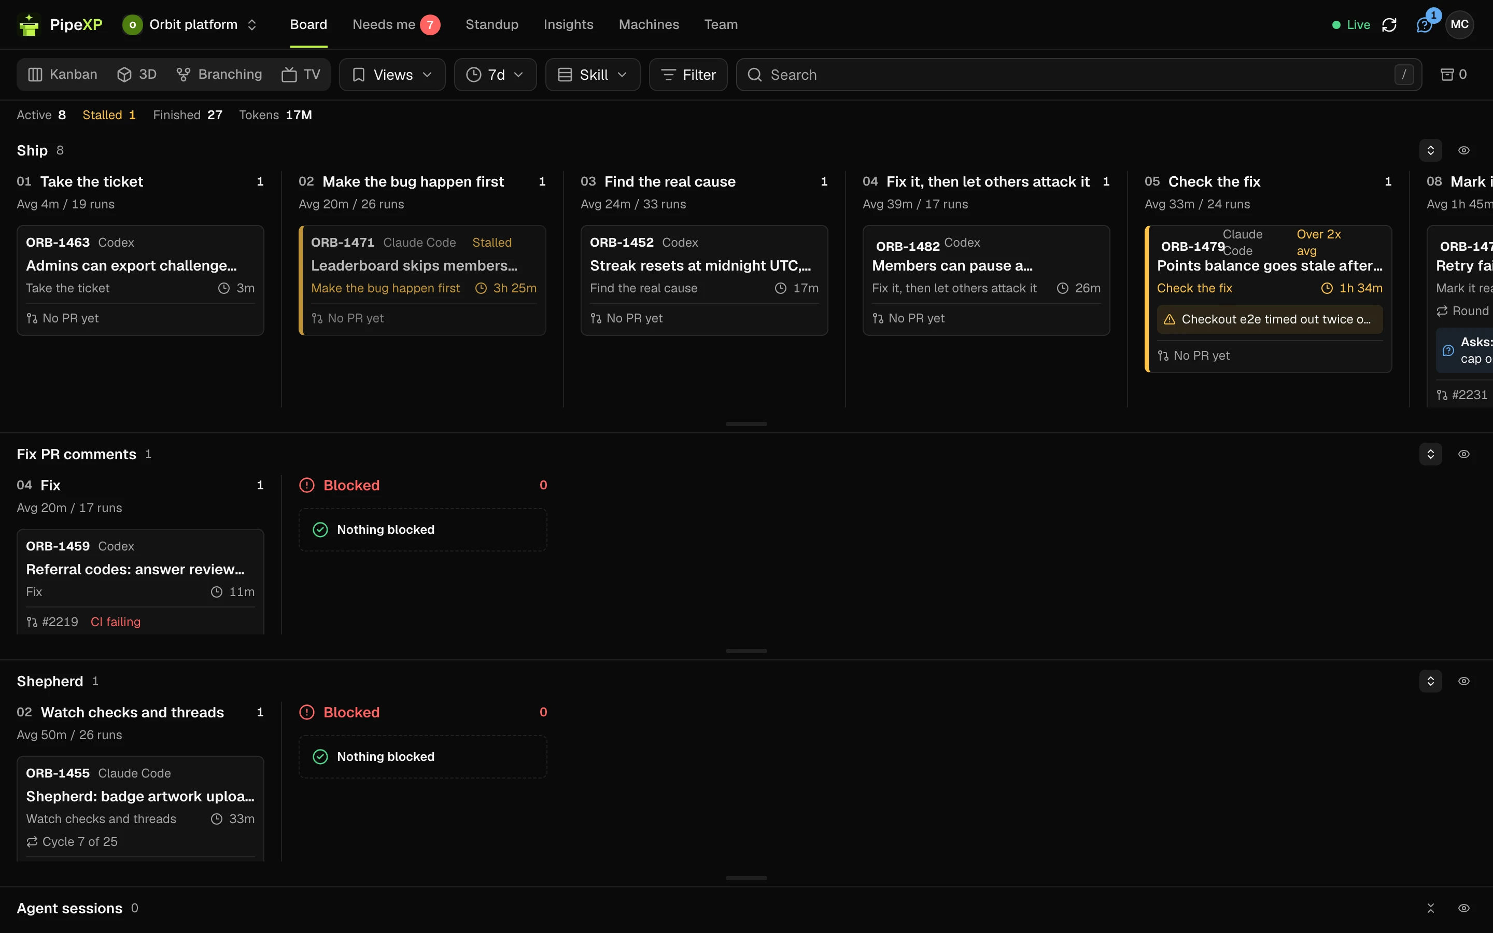Open the Team tab
Viewport: 1493px width, 933px height.
721,25
